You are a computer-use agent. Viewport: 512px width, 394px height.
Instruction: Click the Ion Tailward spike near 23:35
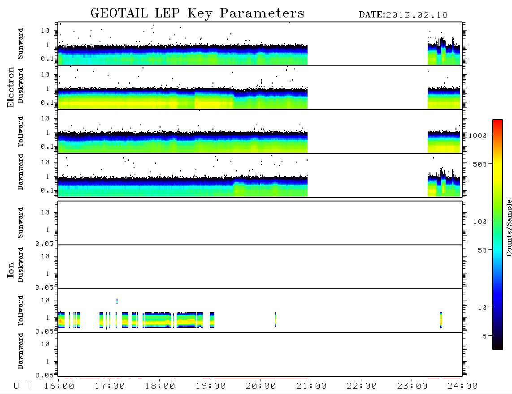(441, 320)
